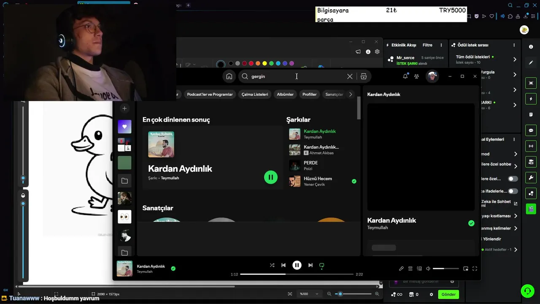Viewport: 540px width, 304px height.
Task: Pause playback using green button on top result
Action: [x=271, y=177]
